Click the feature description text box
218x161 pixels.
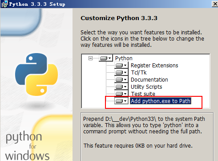tap(147, 136)
